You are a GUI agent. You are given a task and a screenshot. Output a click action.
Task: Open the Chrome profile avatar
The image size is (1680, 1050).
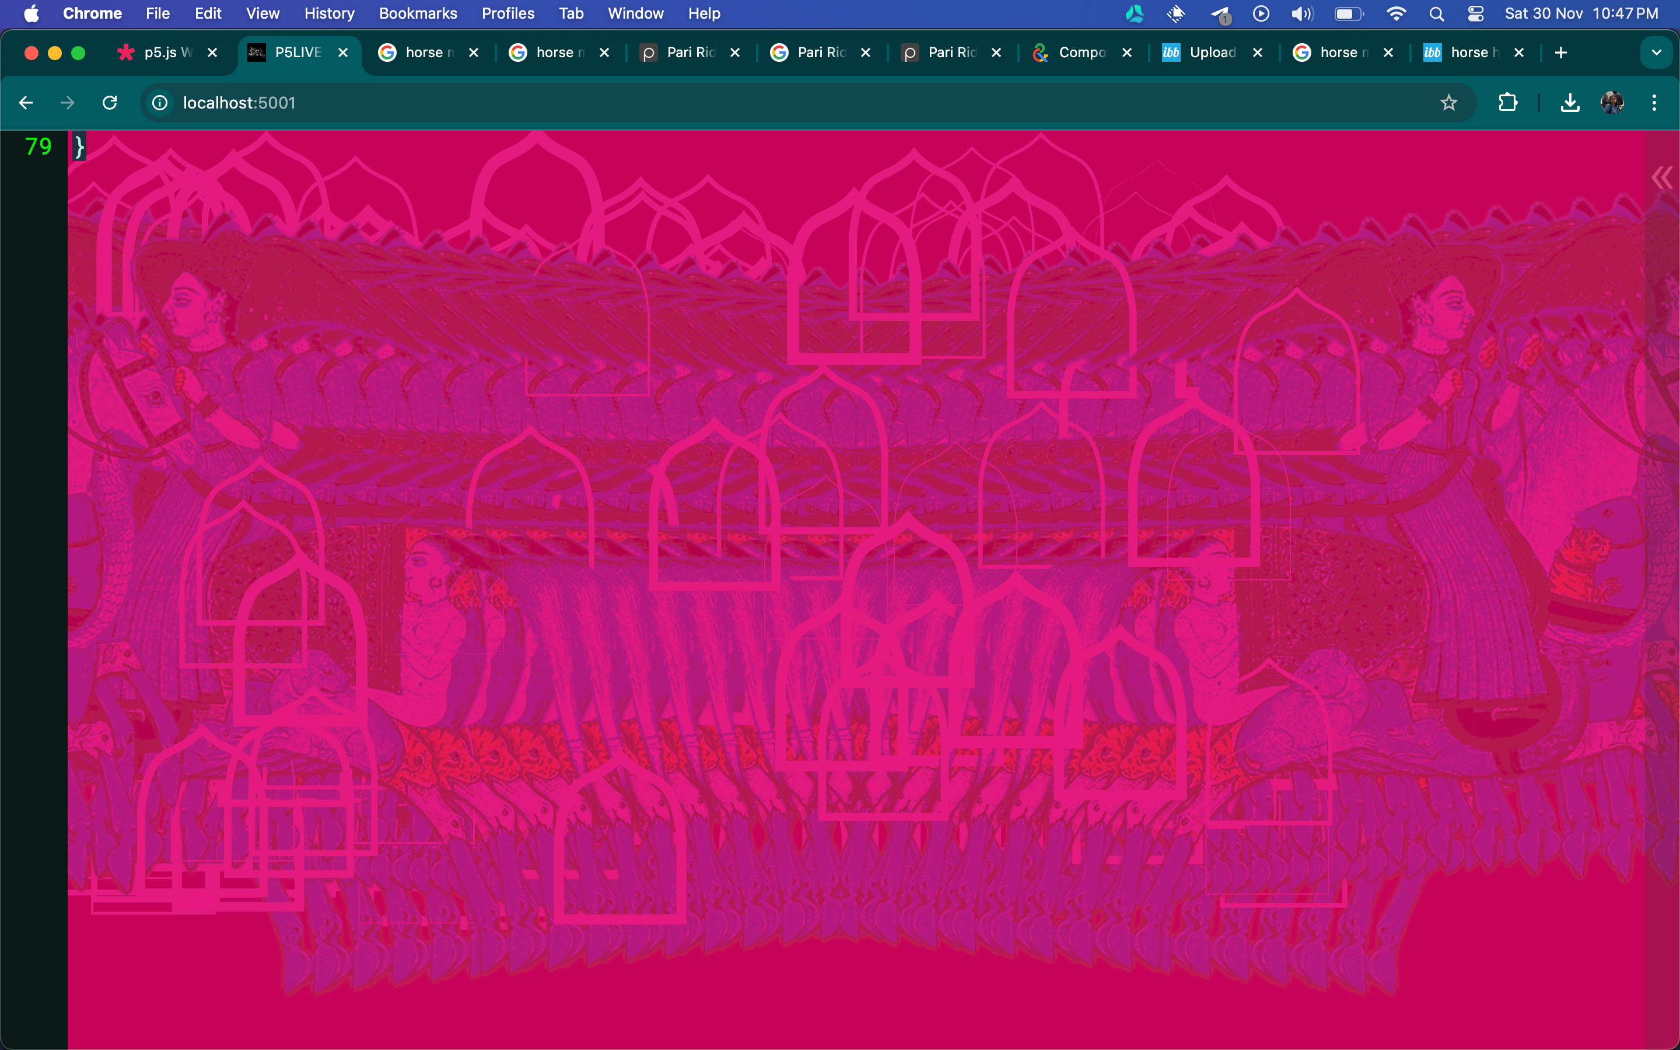pos(1612,103)
